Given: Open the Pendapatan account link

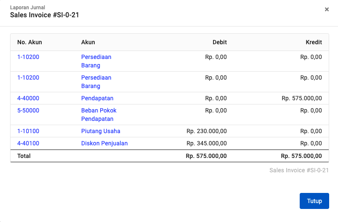Looking at the screenshot, I should point(97,98).
